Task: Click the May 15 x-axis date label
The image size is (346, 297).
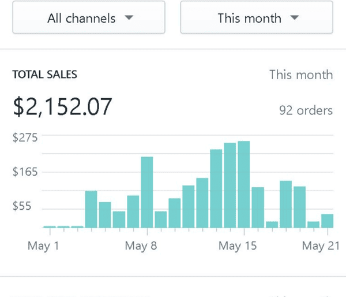Action: coord(238,246)
